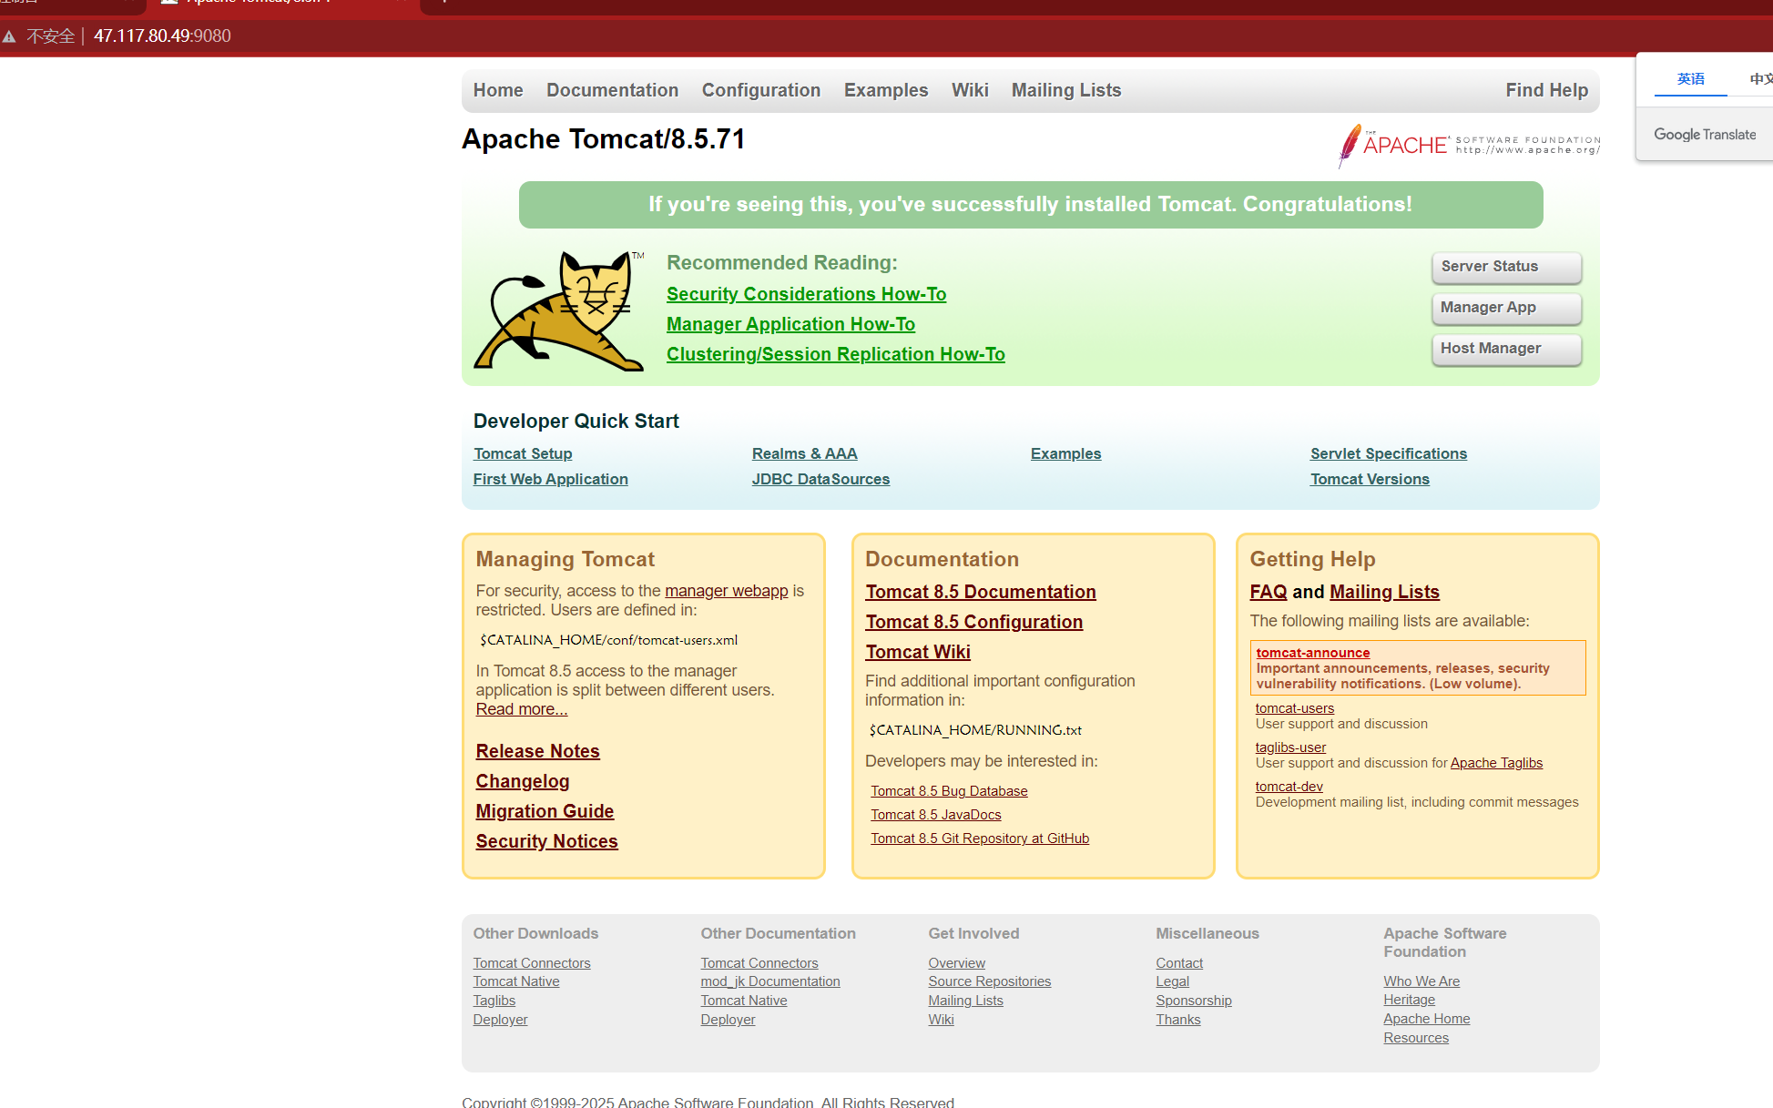Open the Documentation menu item in nav bar

click(x=612, y=90)
